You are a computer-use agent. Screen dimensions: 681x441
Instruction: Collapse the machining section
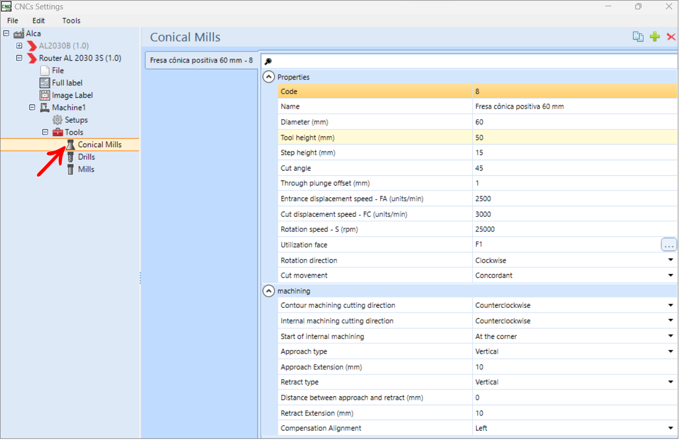click(x=268, y=291)
